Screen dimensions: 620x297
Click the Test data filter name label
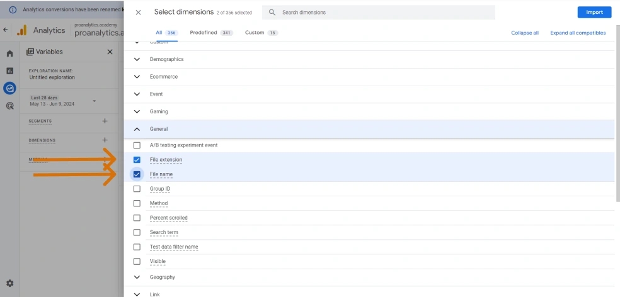tap(174, 247)
